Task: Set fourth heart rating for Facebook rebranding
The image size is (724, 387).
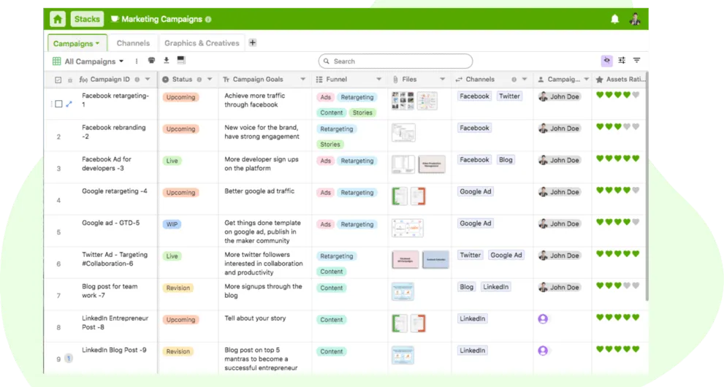Action: point(627,127)
